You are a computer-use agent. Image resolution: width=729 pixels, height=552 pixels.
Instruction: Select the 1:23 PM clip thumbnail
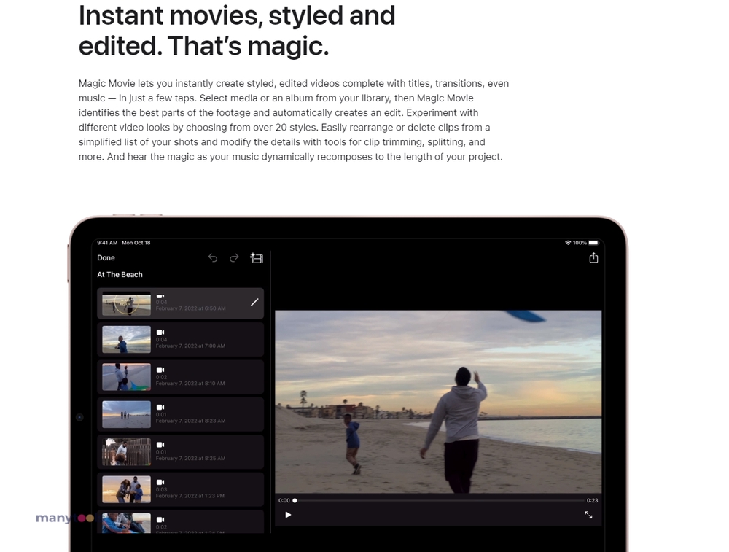[126, 489]
